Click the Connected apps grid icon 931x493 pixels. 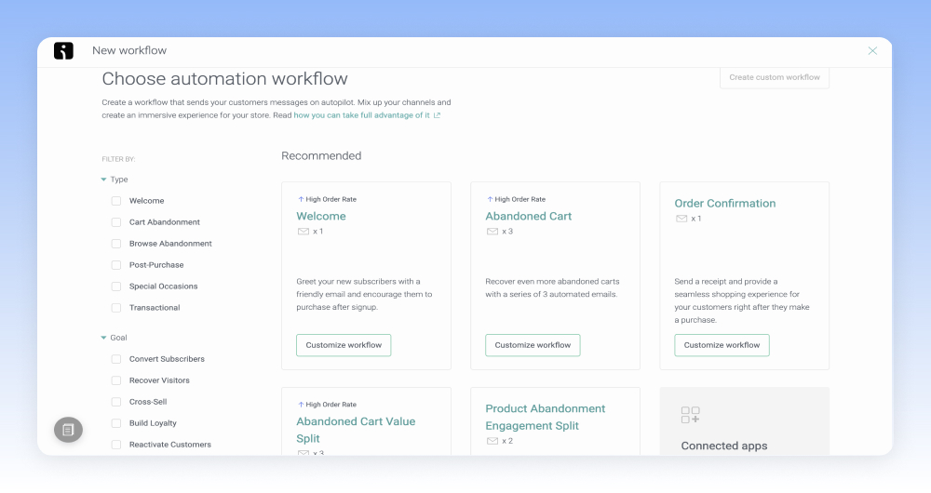[690, 415]
